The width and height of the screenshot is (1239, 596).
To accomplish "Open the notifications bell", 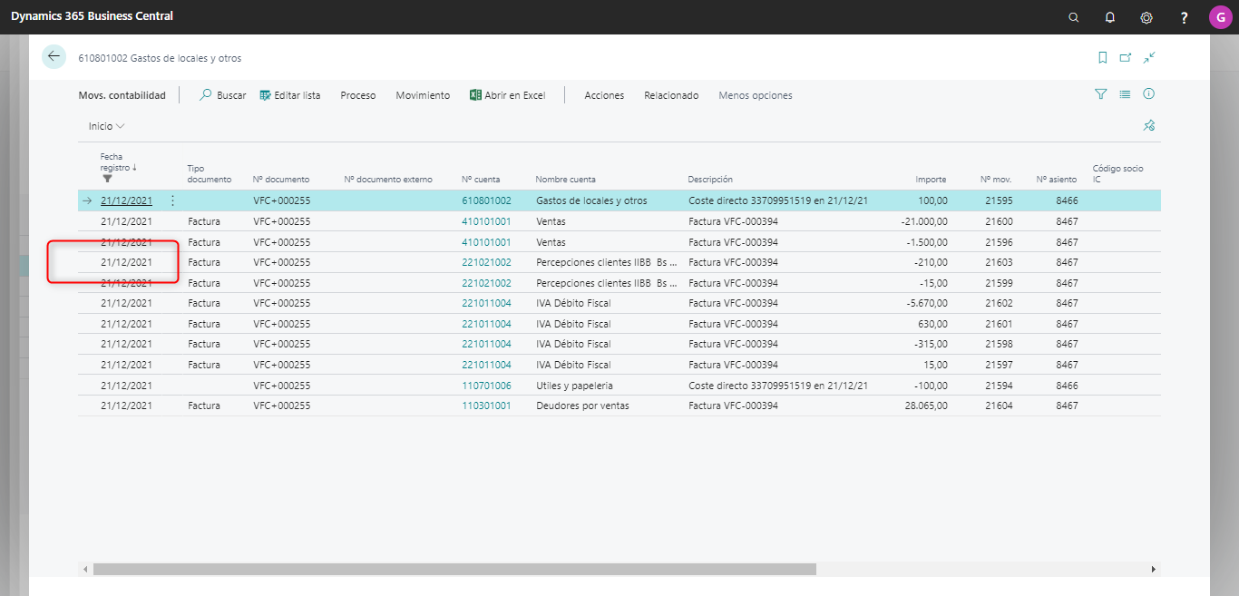I will coord(1110,17).
